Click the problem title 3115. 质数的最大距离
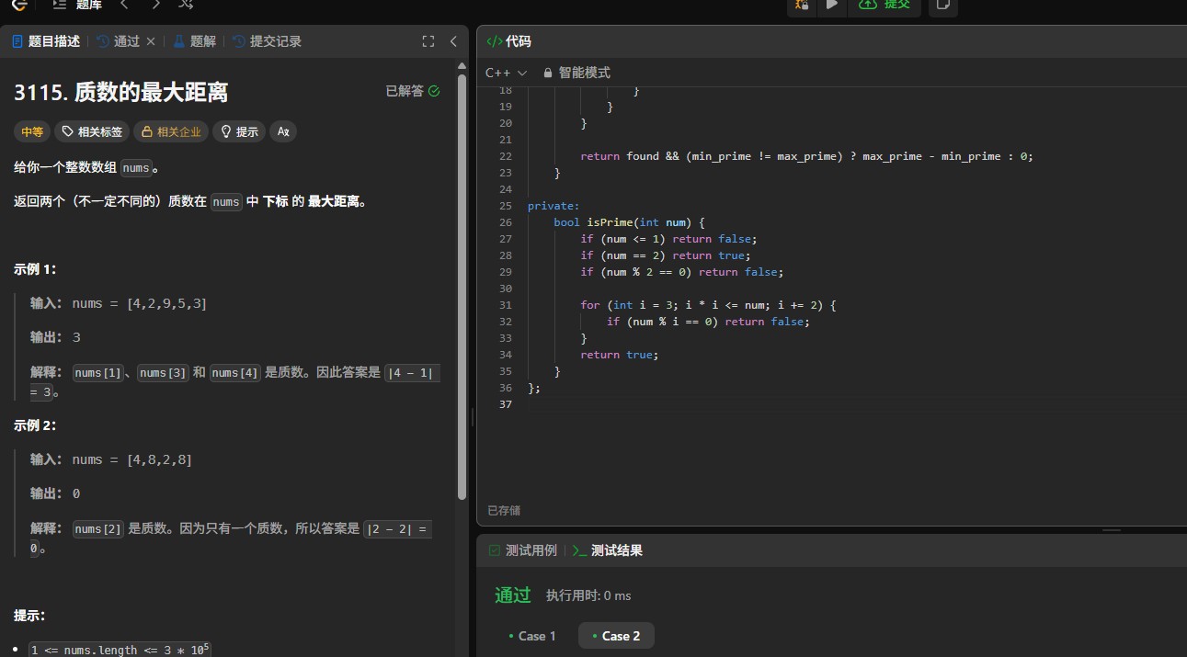The width and height of the screenshot is (1187, 657). [121, 92]
